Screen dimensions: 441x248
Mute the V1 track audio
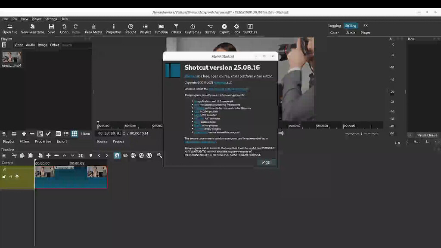11,176
